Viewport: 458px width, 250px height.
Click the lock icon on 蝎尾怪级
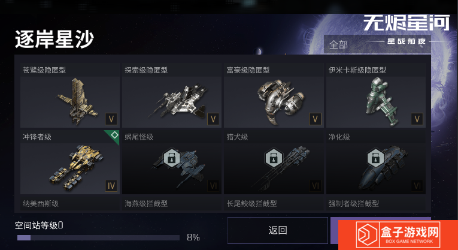pyautogui.click(x=172, y=158)
